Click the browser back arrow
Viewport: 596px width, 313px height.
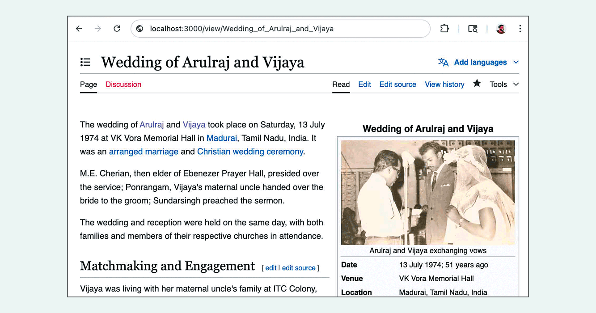(x=79, y=29)
